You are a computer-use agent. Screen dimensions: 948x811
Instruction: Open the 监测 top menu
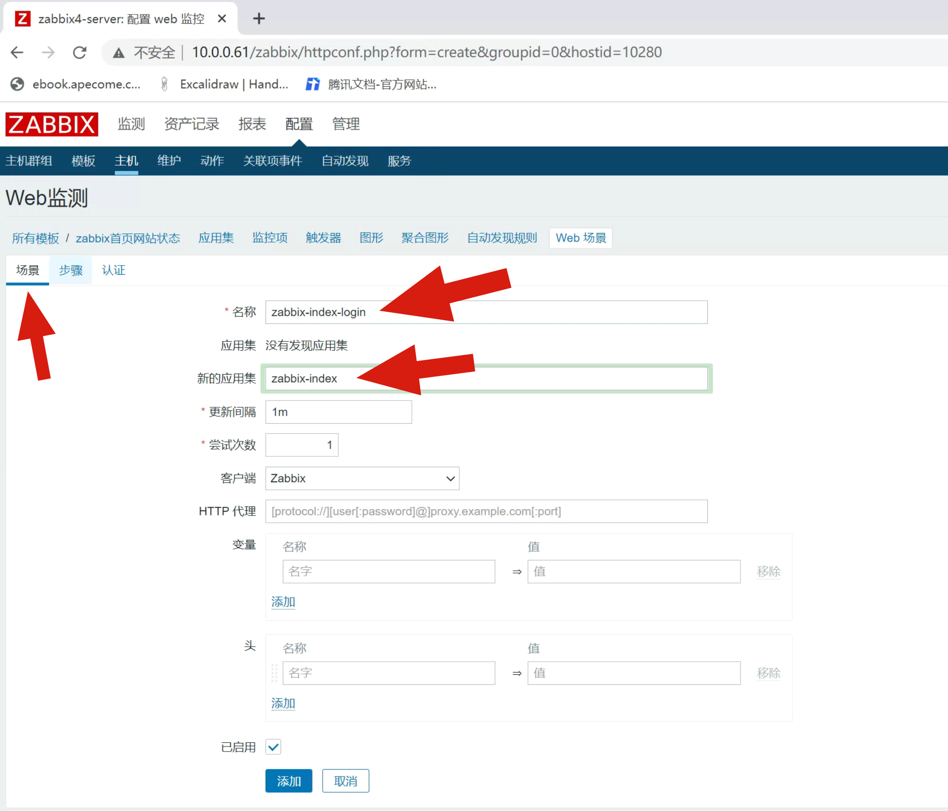(131, 124)
